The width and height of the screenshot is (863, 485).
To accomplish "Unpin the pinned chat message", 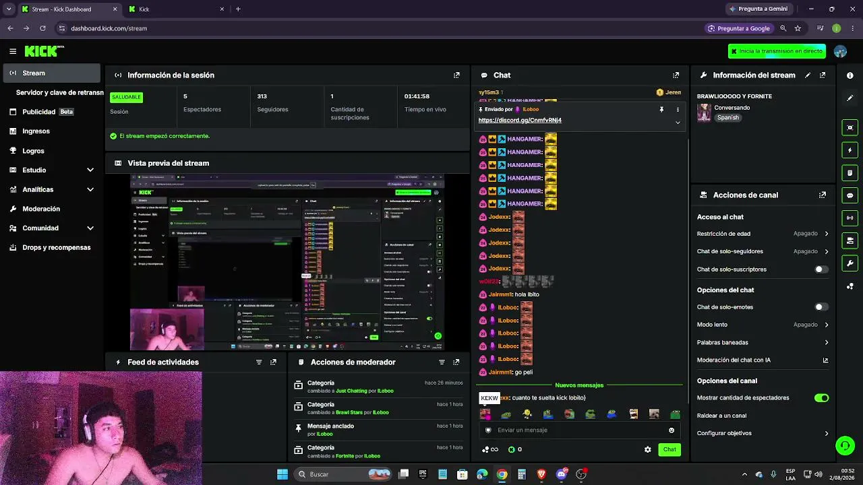I will 661,109.
